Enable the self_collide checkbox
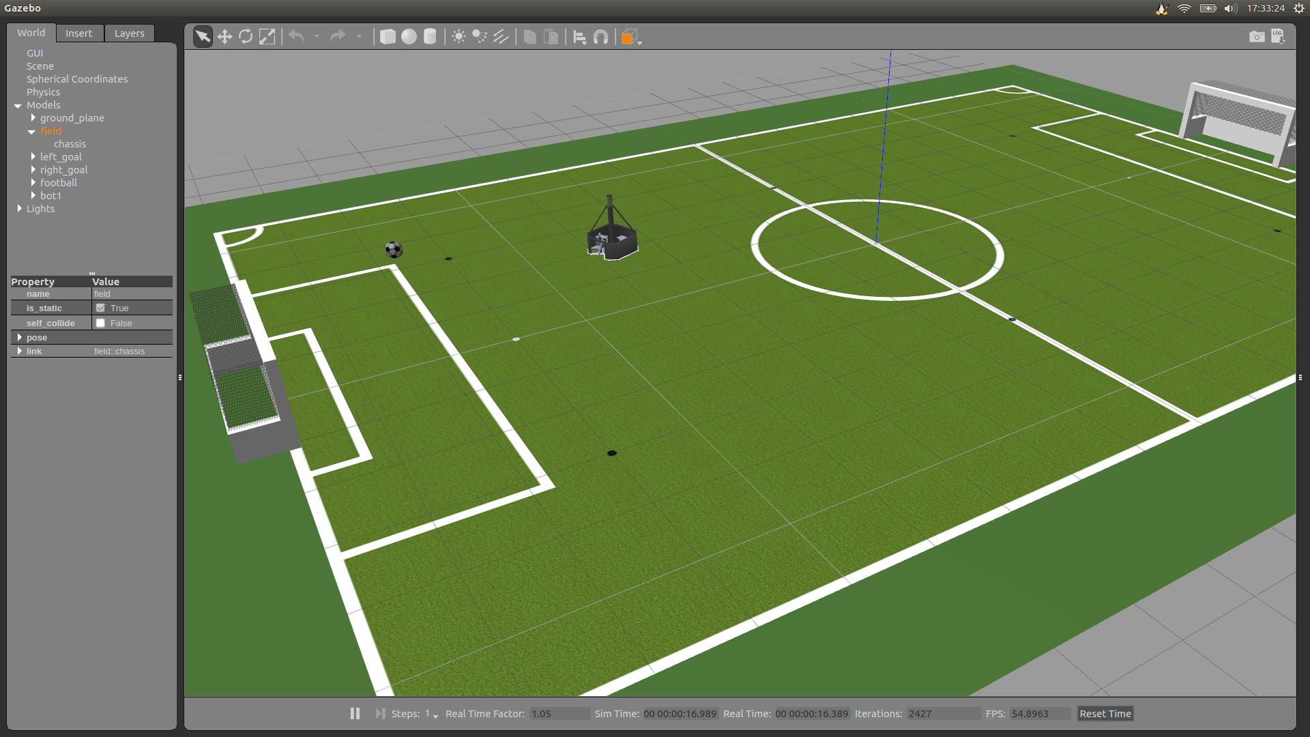This screenshot has width=1310, height=737. 101,323
